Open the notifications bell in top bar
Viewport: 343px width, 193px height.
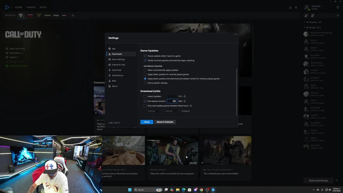pyautogui.click(x=296, y=7)
